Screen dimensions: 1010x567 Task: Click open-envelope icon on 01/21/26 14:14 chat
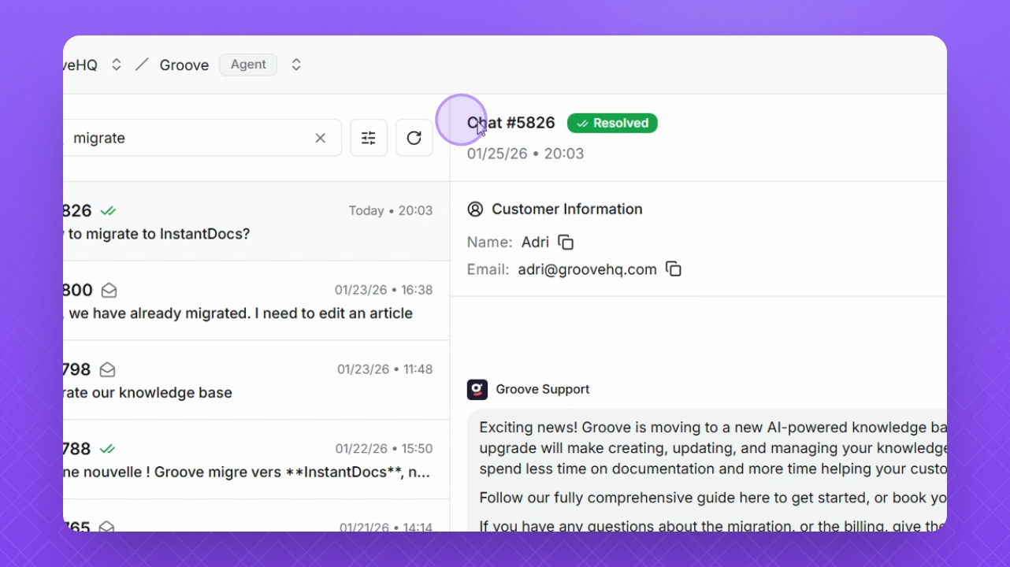(106, 526)
